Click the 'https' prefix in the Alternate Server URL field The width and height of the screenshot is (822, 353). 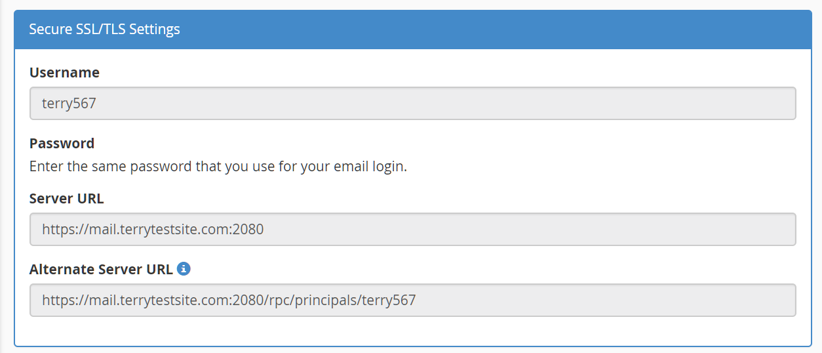tap(55, 301)
